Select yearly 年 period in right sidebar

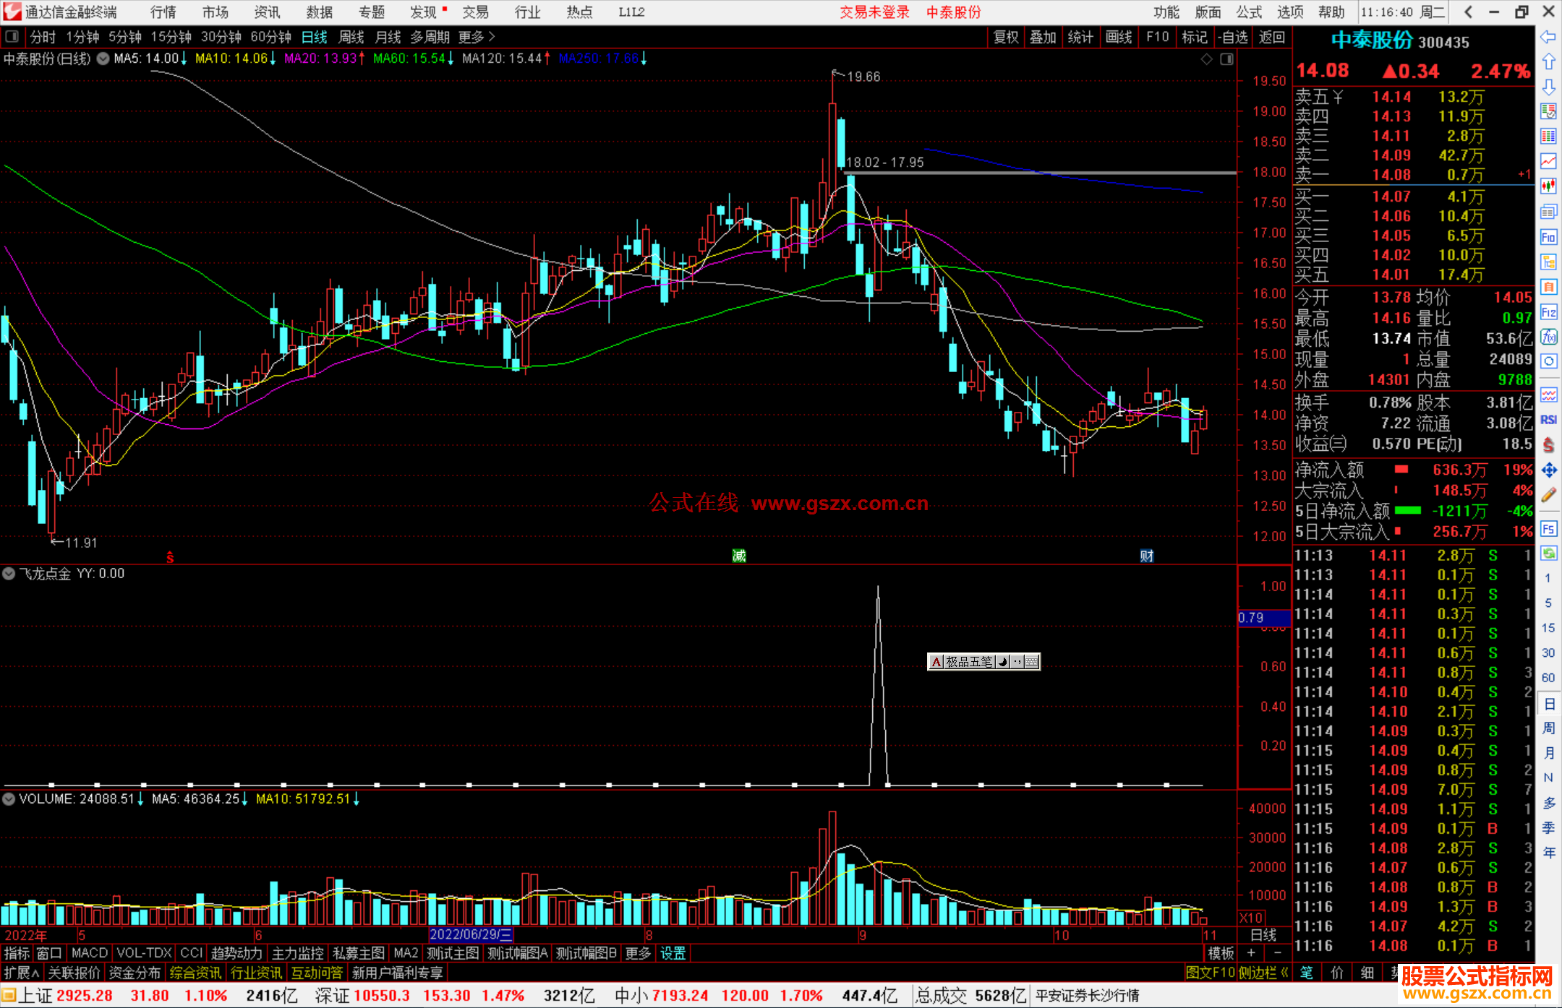click(1548, 853)
